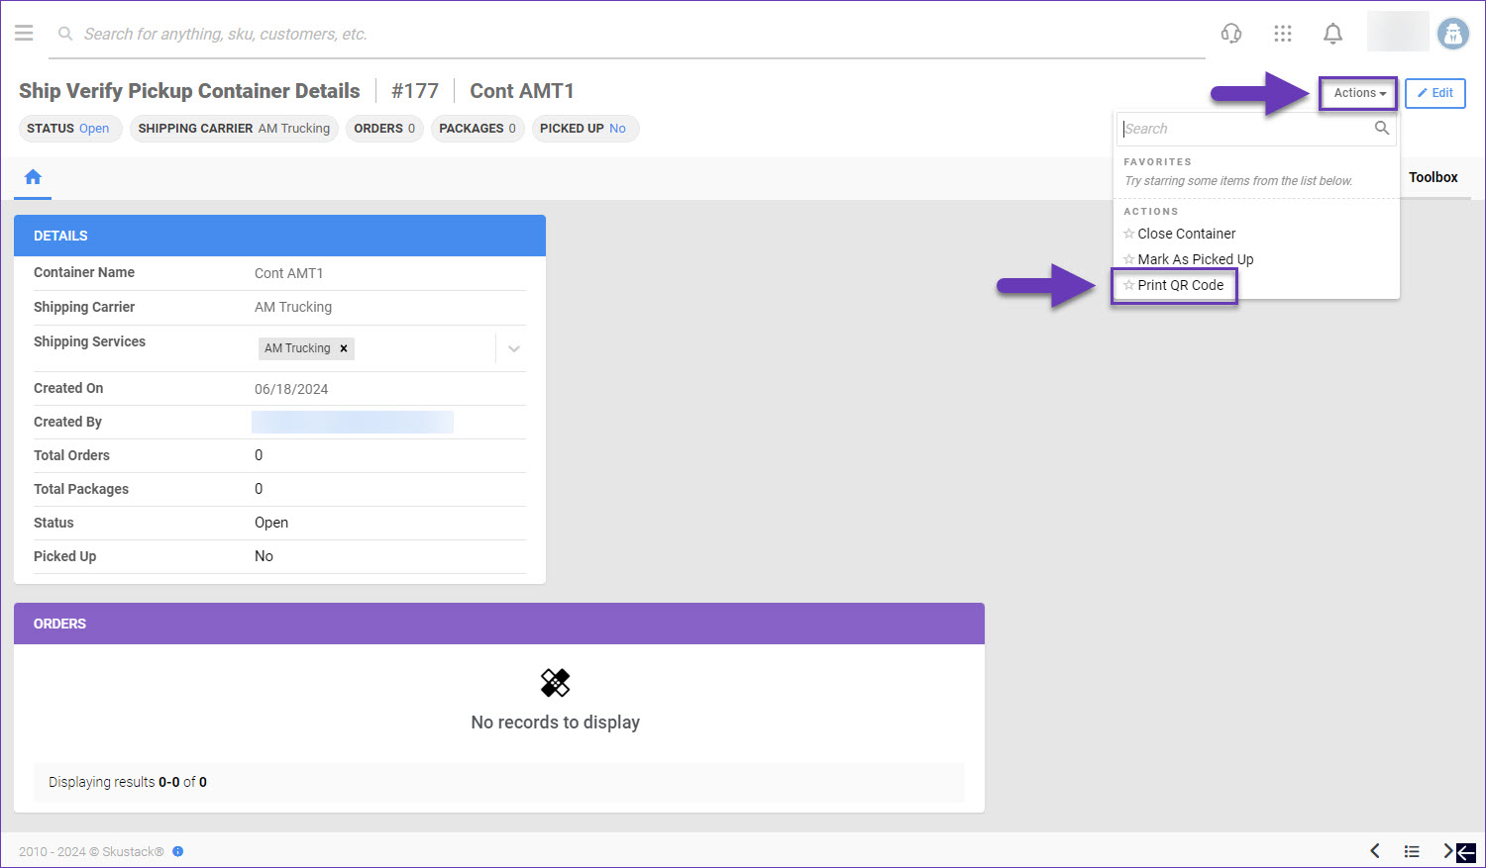
Task: Select Print QR Code action
Action: tap(1180, 285)
